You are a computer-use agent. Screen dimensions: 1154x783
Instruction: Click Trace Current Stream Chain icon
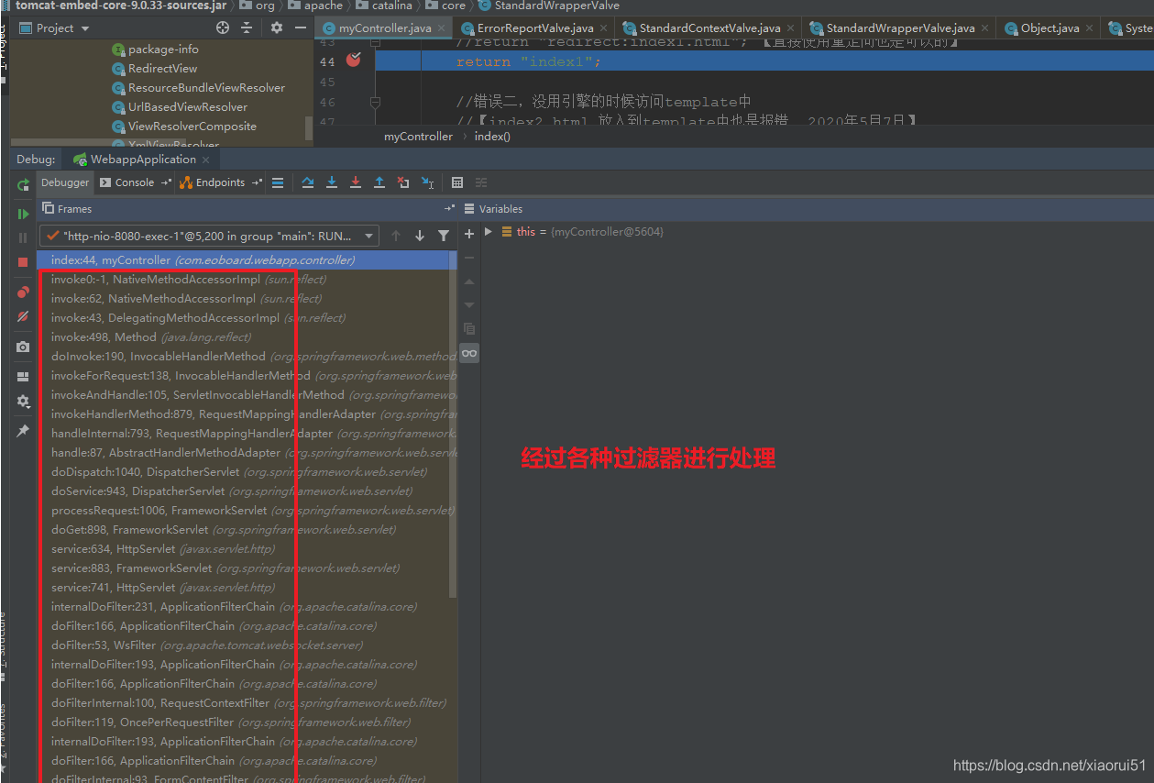click(x=481, y=182)
